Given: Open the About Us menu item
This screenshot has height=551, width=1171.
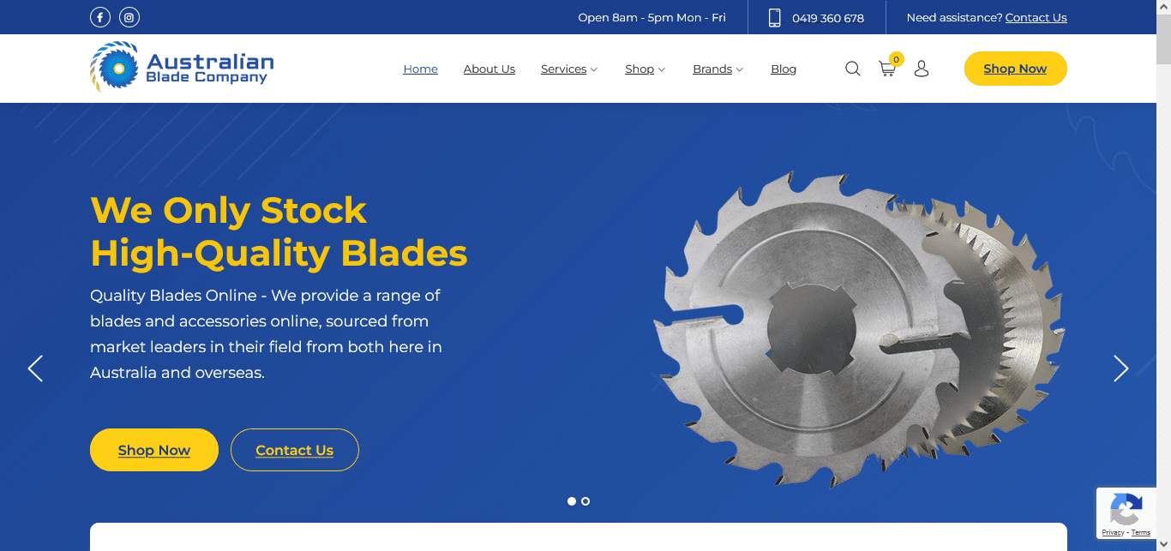Looking at the screenshot, I should (489, 69).
